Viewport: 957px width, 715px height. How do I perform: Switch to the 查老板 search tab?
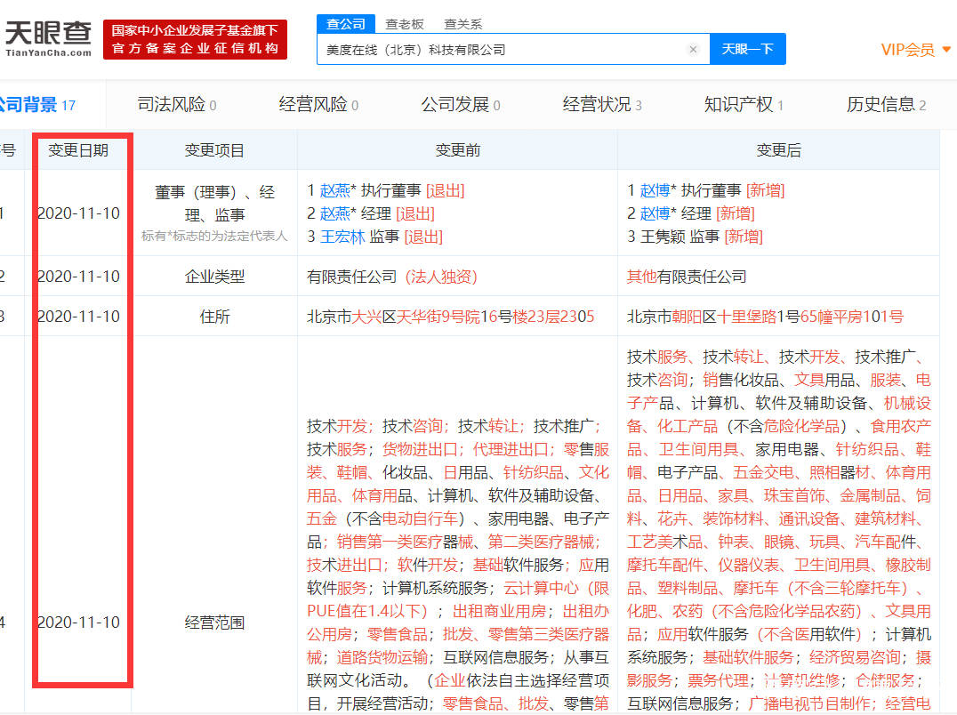tap(405, 24)
